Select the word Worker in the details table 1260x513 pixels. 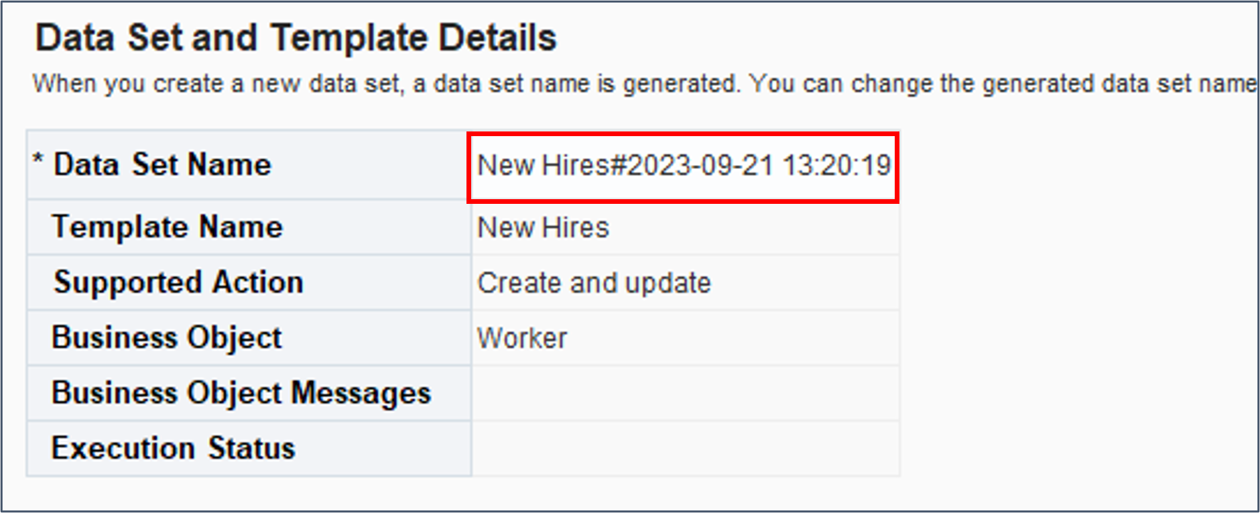(522, 337)
